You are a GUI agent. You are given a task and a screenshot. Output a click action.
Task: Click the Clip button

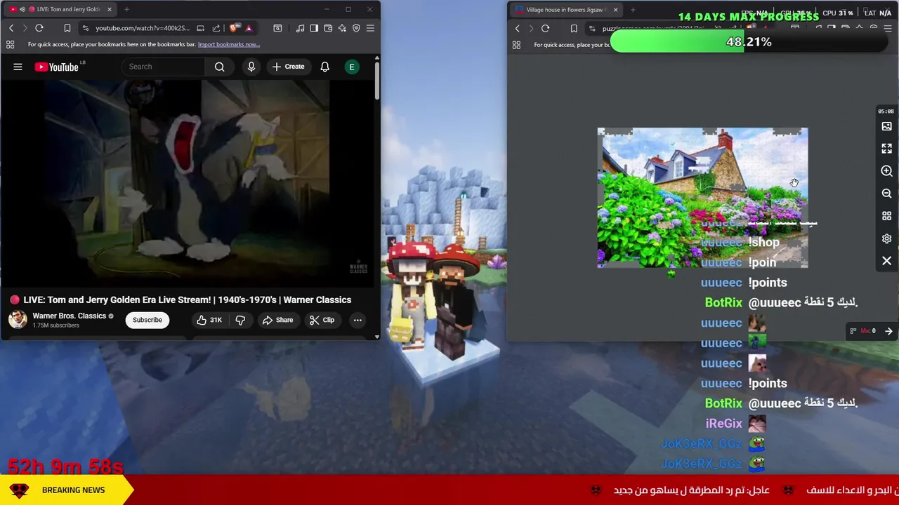click(322, 320)
